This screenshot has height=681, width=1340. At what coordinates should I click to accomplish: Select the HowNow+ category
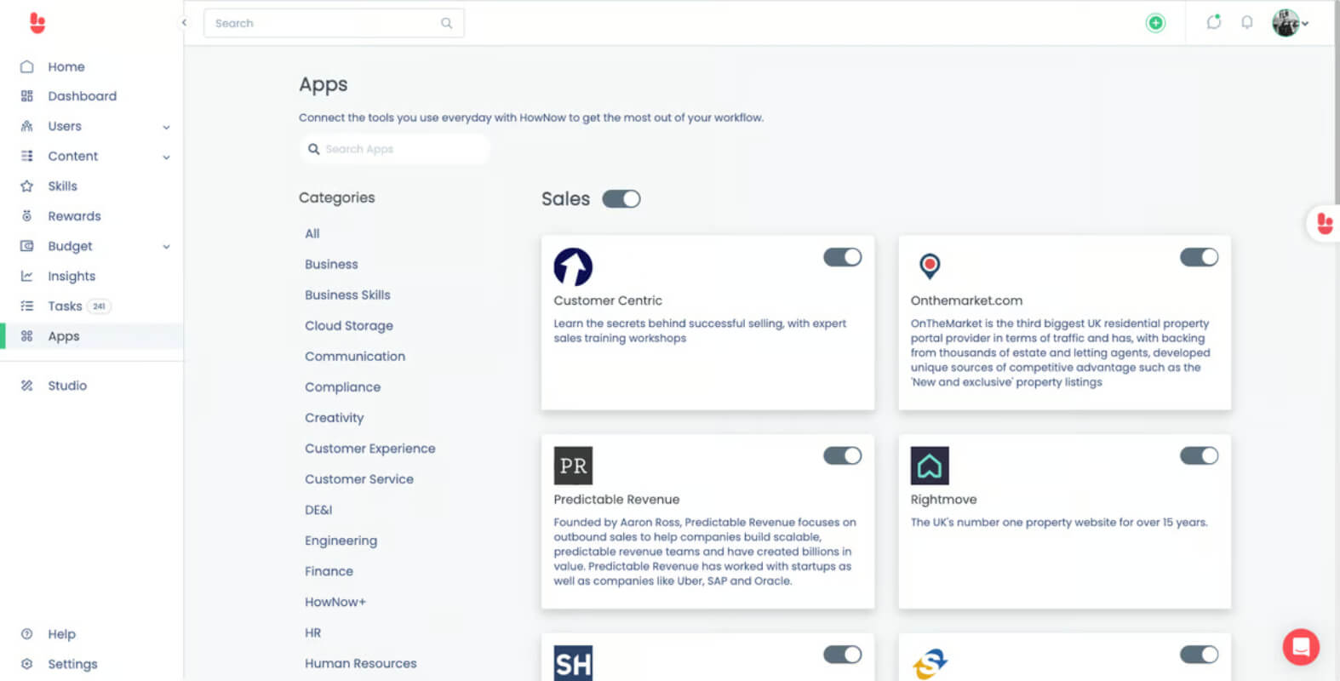pyautogui.click(x=335, y=602)
